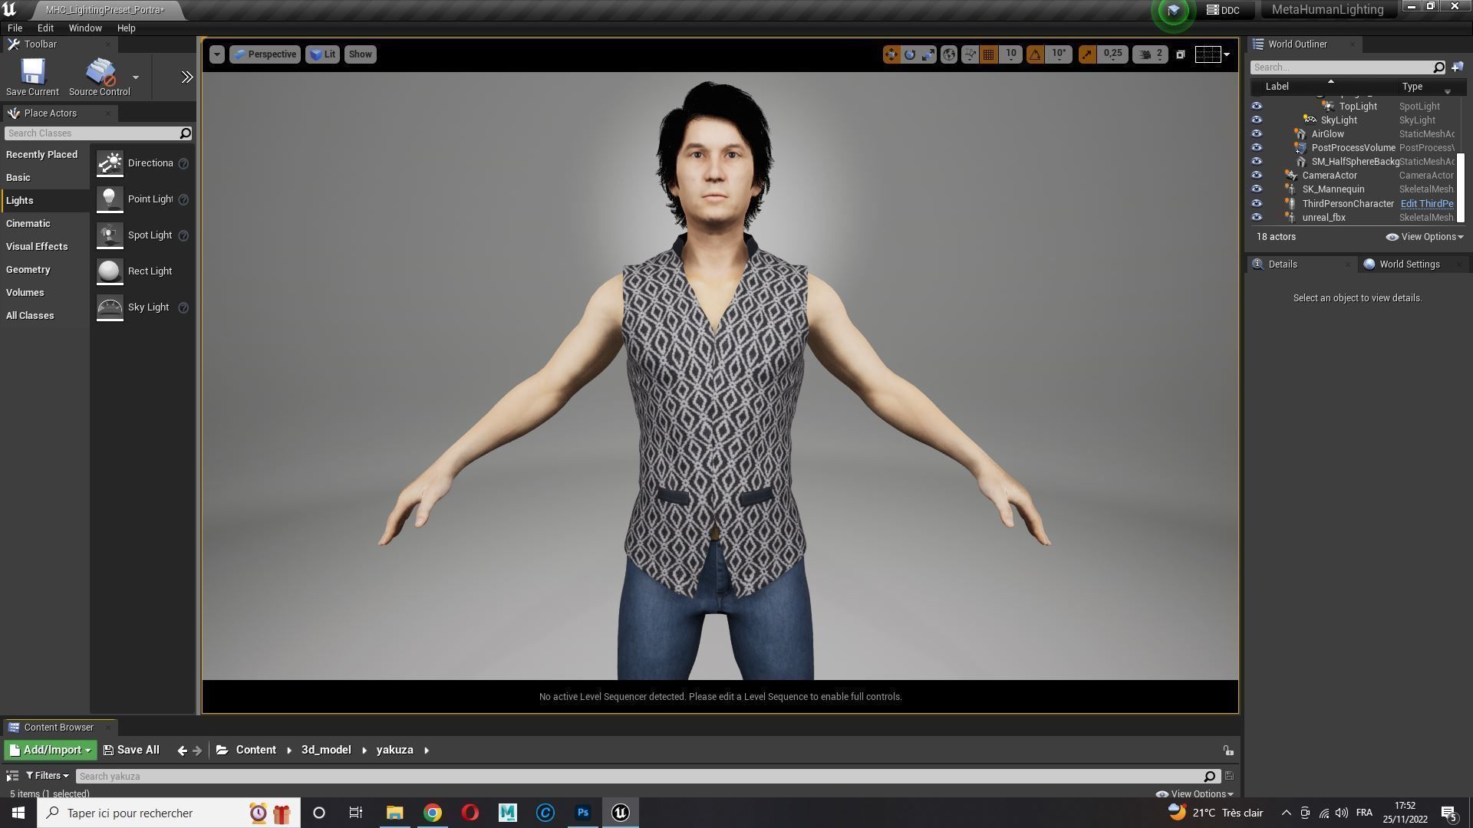Click the Spot Light actor icon

[110, 235]
